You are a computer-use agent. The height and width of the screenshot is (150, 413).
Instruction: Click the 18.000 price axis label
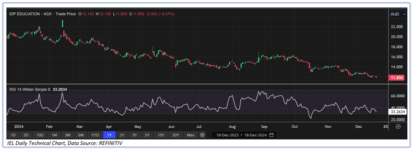[x=397, y=47]
